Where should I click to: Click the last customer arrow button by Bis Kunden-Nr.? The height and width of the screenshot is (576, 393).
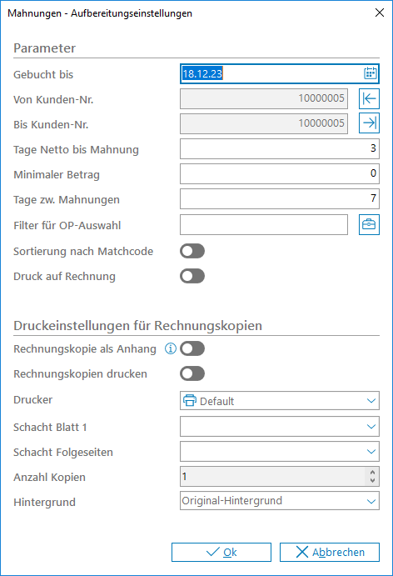tap(369, 123)
